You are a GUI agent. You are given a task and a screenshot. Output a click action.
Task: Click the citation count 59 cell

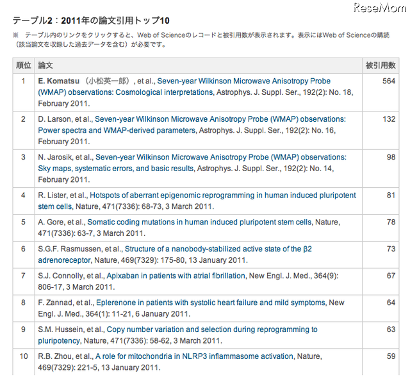(x=391, y=356)
